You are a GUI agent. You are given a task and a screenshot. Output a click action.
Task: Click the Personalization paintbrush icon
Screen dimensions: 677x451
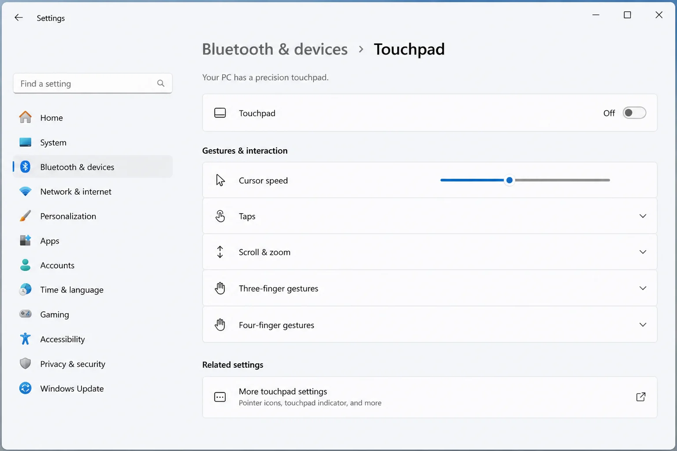26,216
